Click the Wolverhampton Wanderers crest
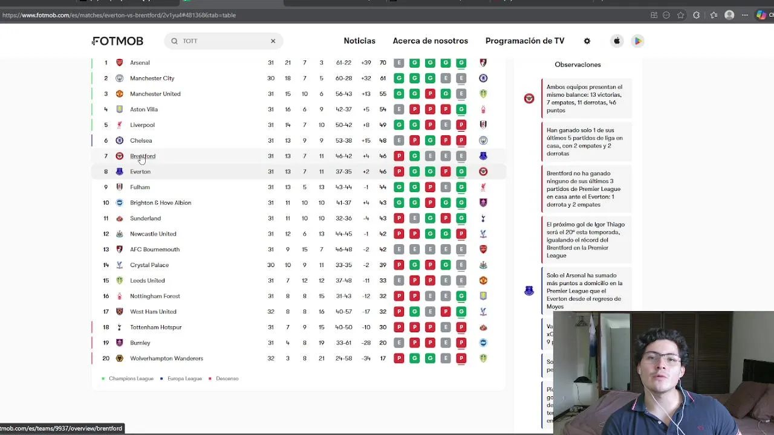 [x=119, y=358]
